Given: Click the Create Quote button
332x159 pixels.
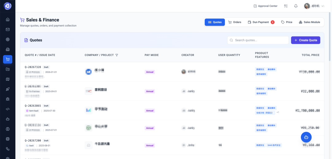Looking at the screenshot, I should point(306,40).
